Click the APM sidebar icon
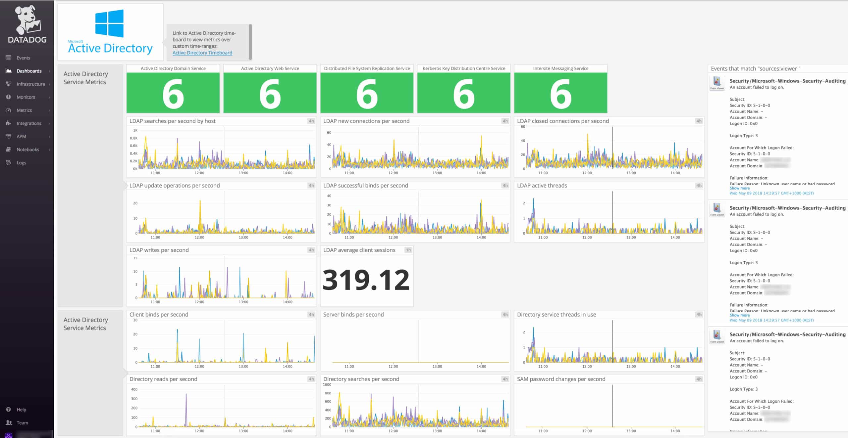Viewport: 848px width, 438px height. 9,136
